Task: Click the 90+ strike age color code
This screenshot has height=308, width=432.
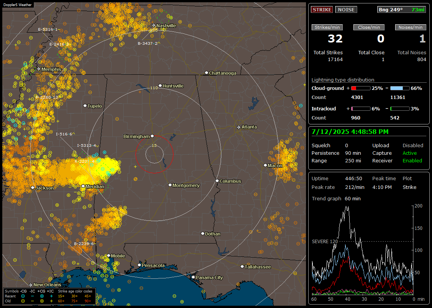Action: (88, 301)
